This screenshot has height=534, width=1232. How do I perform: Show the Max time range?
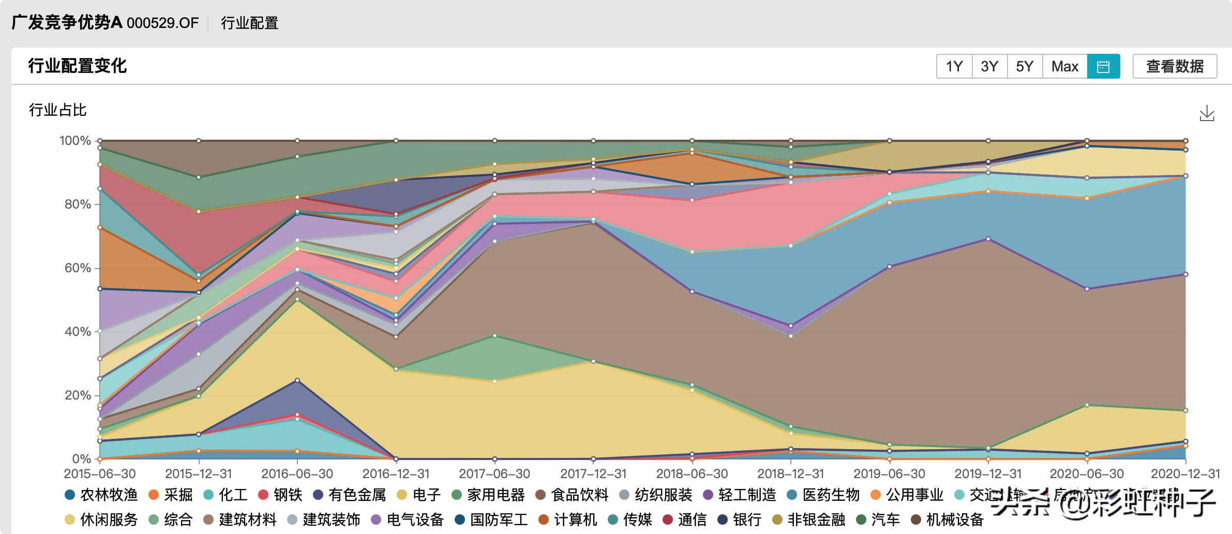(x=1065, y=66)
